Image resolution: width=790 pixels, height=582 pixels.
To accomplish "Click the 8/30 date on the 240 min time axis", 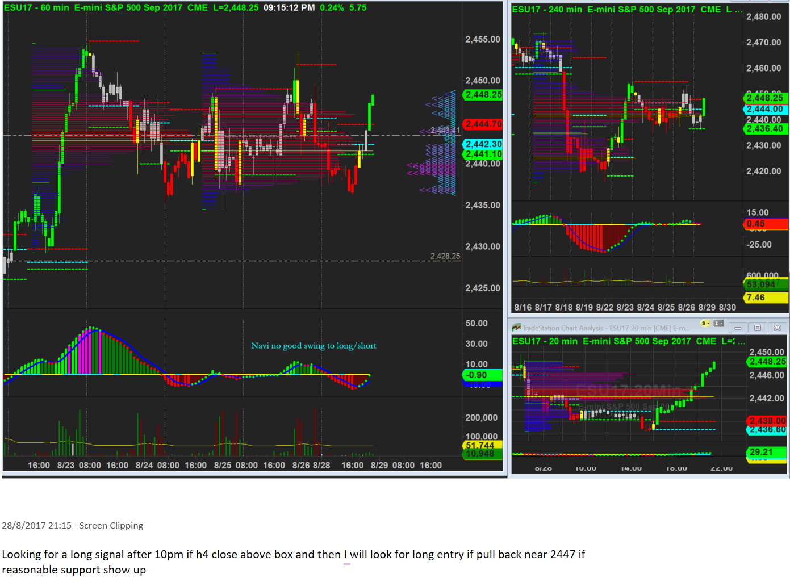I will pos(728,308).
